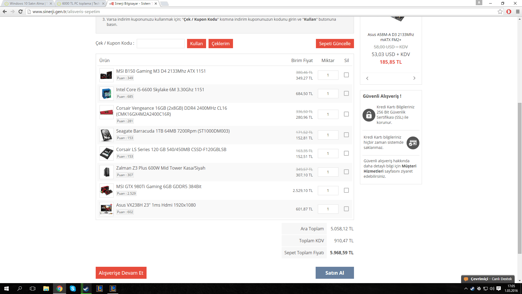Open the Chrome menu hamburger icon
The height and width of the screenshot is (294, 522).
(x=518, y=11)
